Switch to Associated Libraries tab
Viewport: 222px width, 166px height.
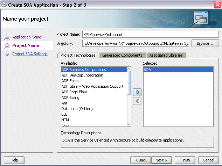click(x=166, y=55)
